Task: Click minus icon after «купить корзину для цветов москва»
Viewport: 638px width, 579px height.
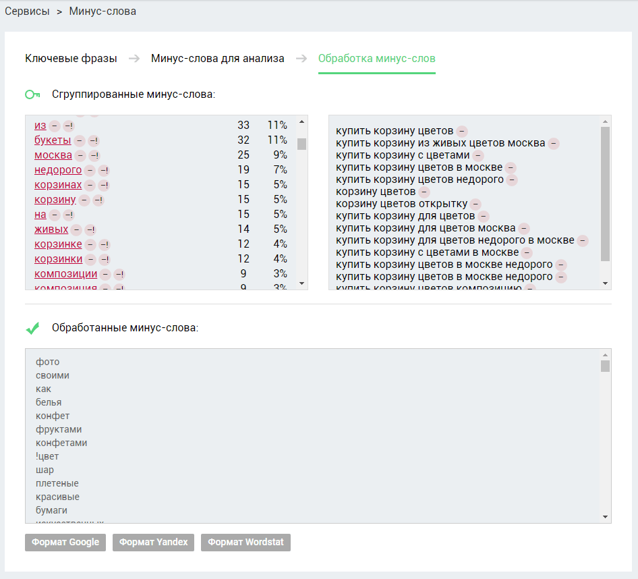Action: click(524, 228)
